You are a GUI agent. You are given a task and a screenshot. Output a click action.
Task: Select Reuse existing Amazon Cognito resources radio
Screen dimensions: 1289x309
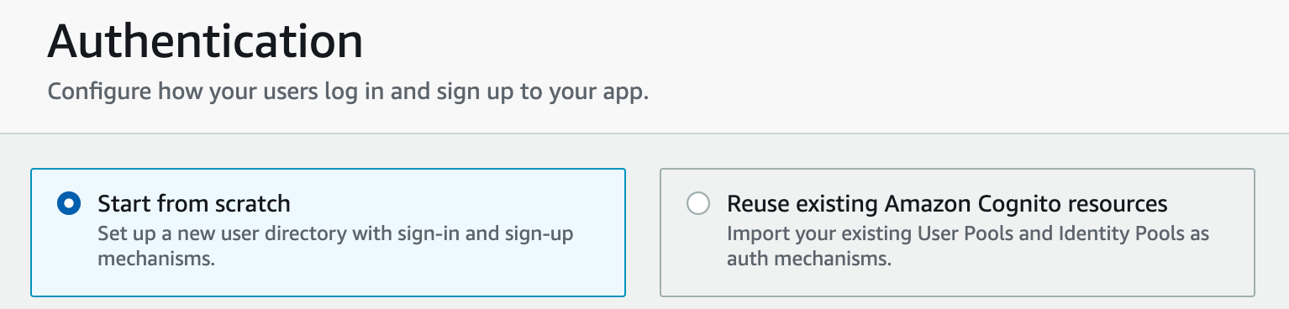coord(698,204)
